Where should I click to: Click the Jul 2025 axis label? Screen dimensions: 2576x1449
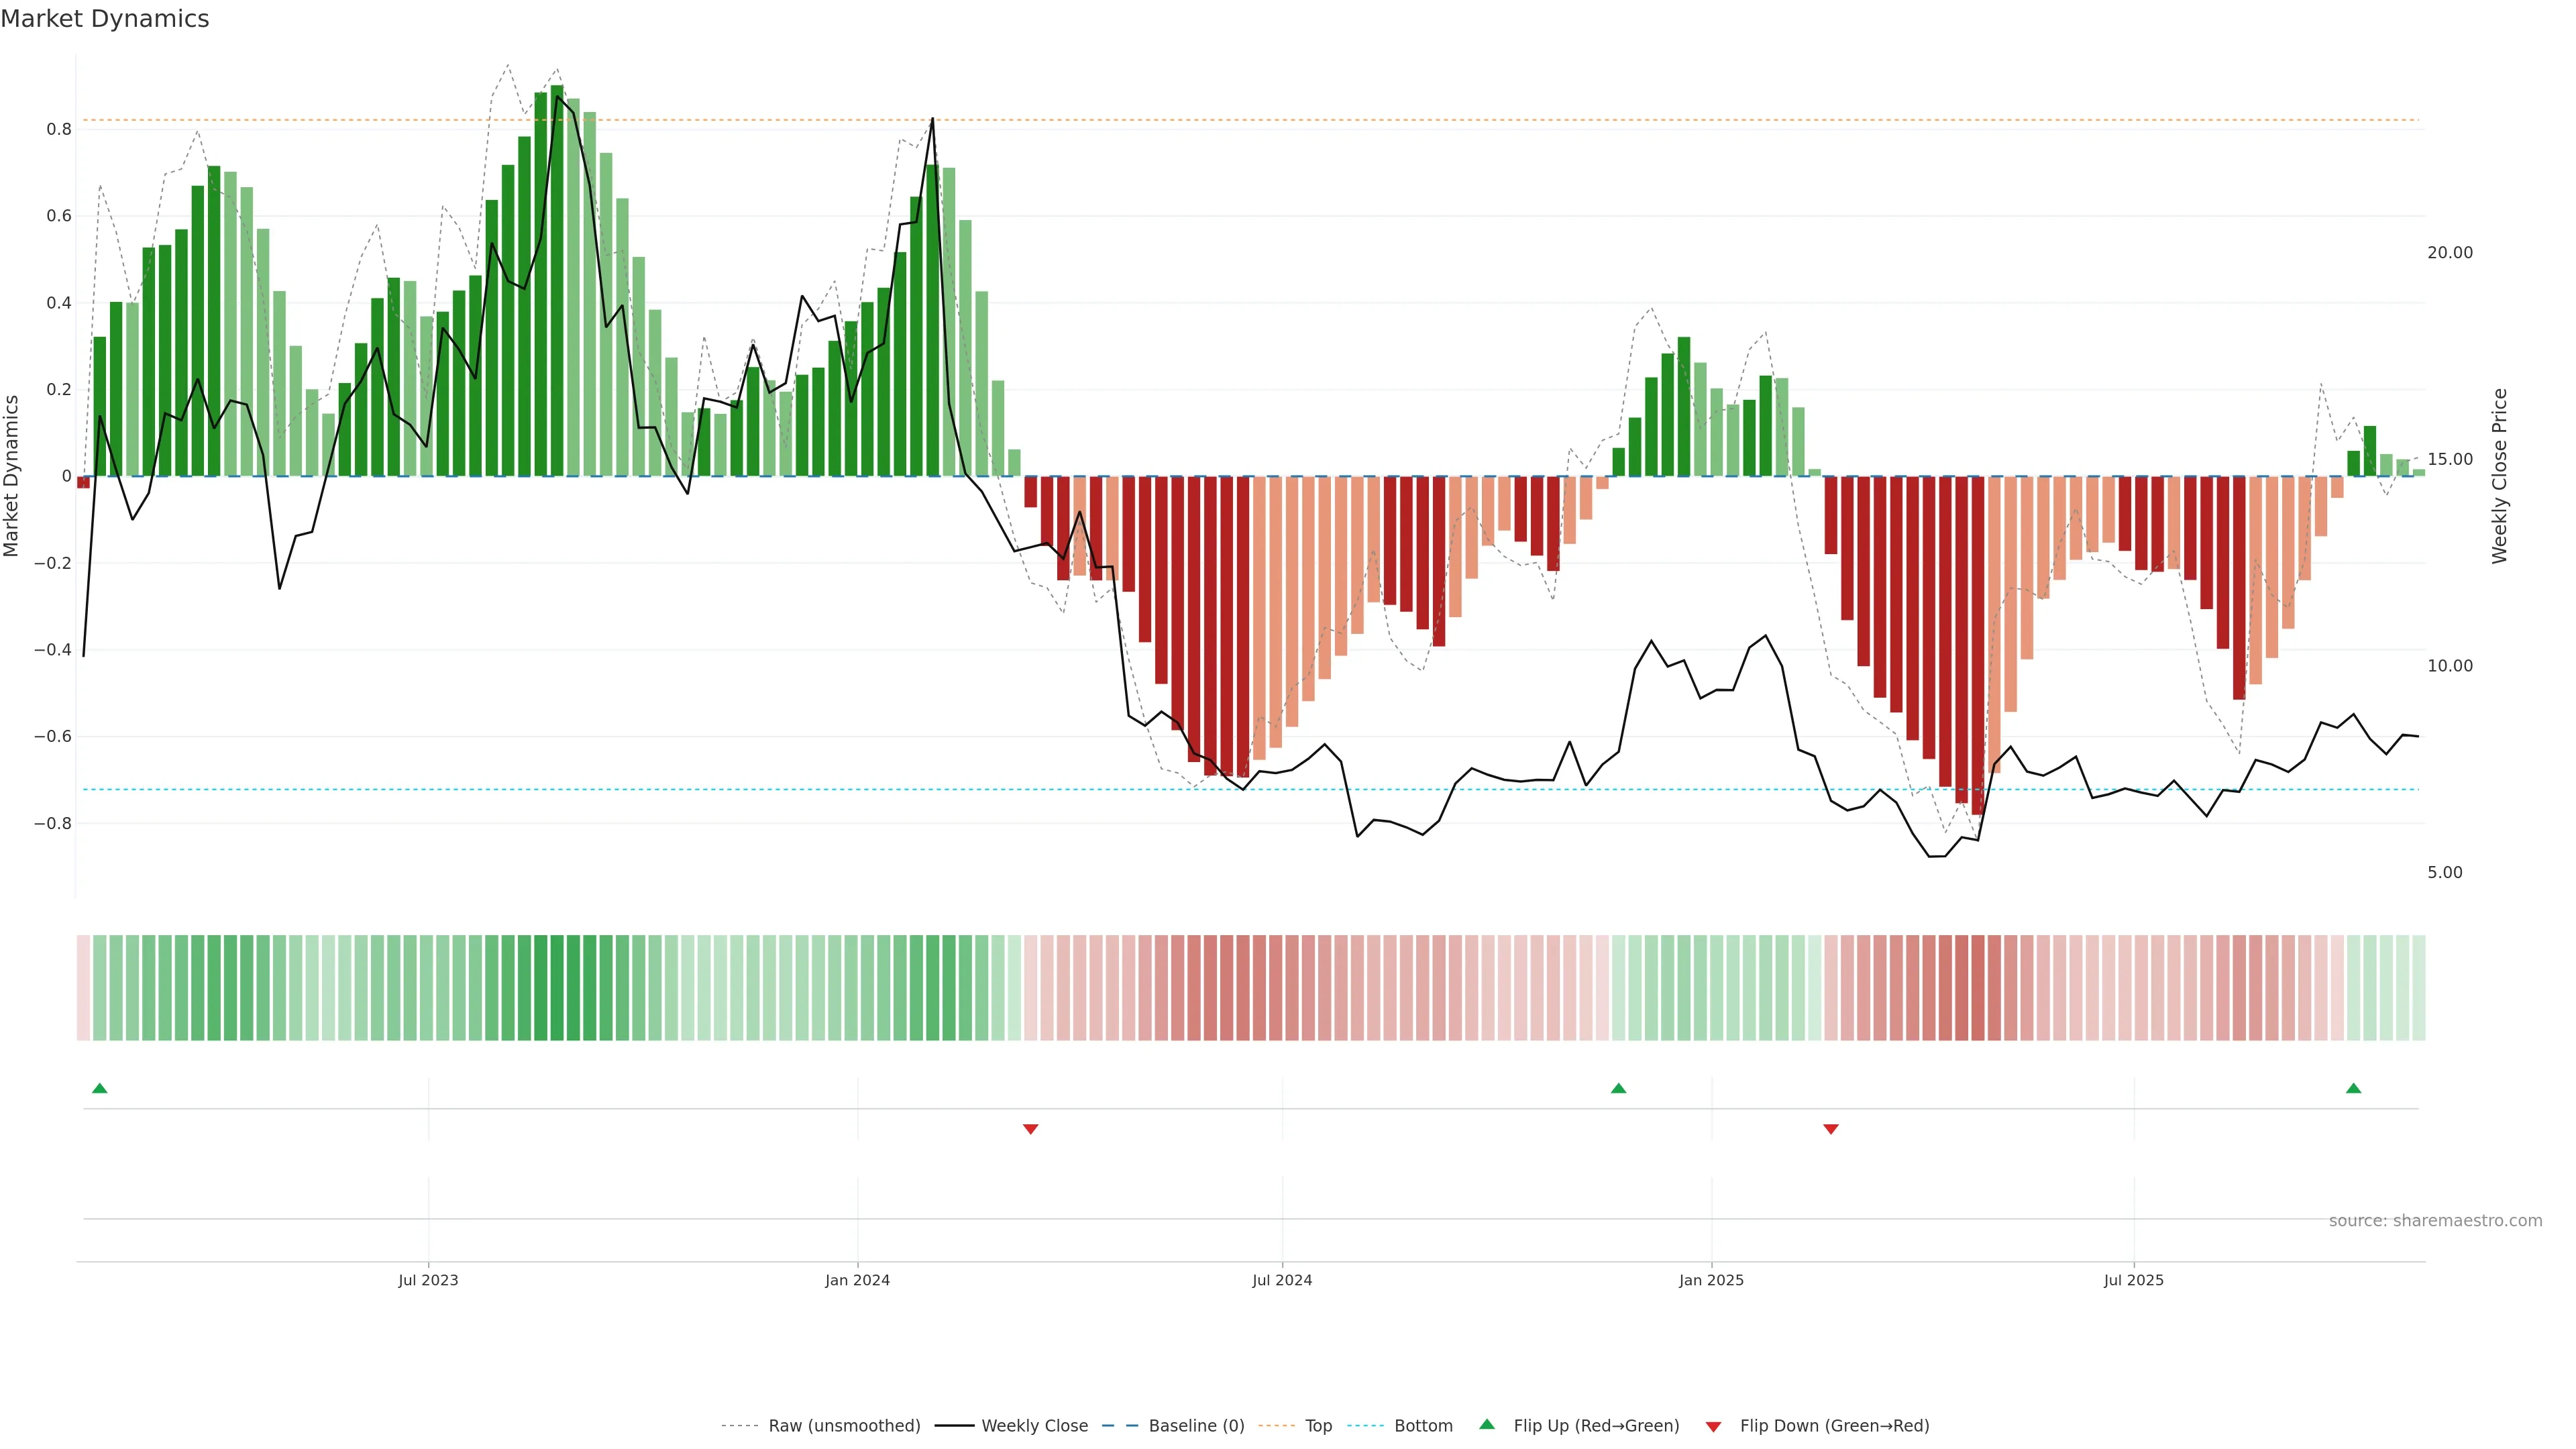(2133, 1280)
